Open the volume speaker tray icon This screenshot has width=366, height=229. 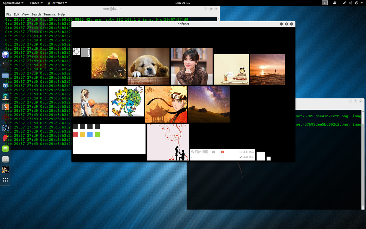(x=350, y=3)
